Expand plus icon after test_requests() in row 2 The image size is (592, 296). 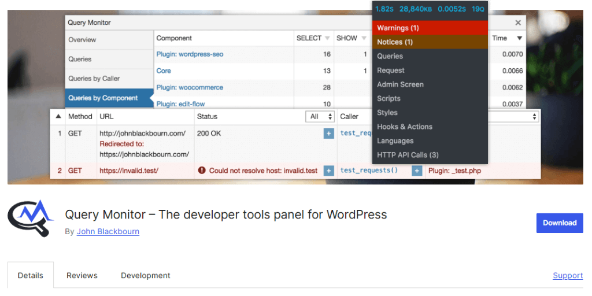[416, 171]
